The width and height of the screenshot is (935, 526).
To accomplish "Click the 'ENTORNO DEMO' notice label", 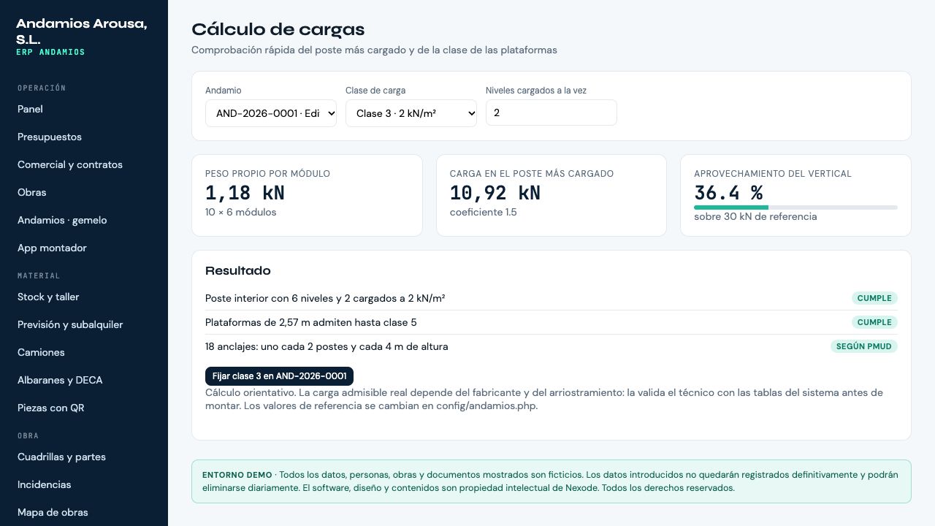I will tap(237, 475).
